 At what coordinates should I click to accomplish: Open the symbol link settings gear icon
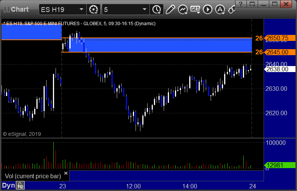pyautogui.click(x=93, y=9)
